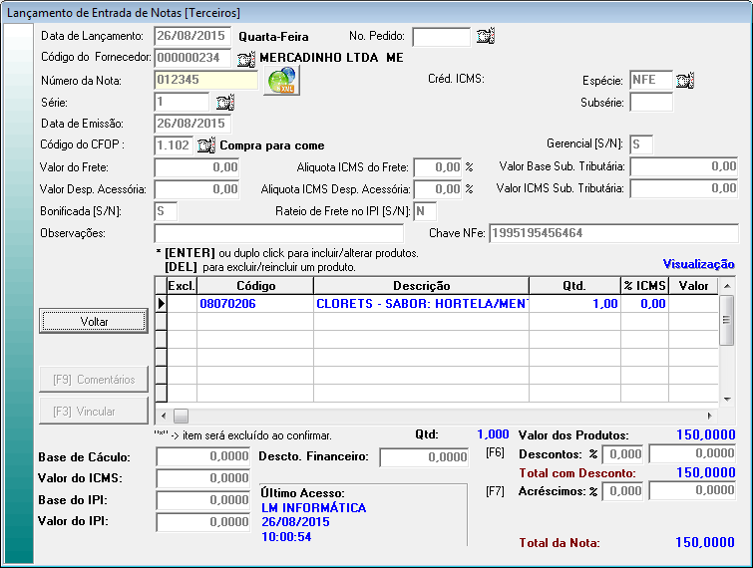Click the grid's vertical scrollbar up arrow
Viewport: 753px width, 568px height.
pyautogui.click(x=727, y=286)
